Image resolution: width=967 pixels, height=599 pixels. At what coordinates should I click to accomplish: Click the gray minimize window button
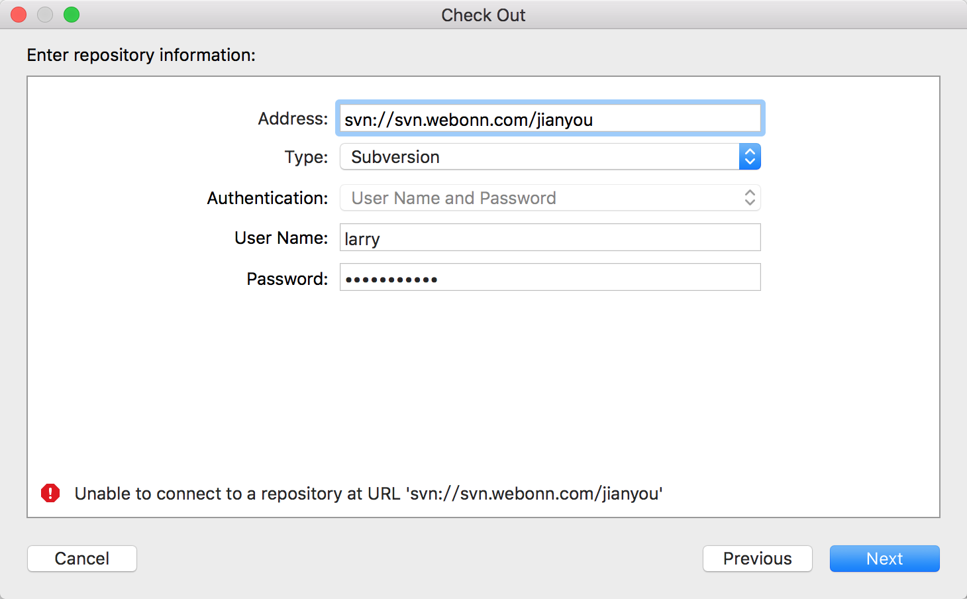coord(45,15)
